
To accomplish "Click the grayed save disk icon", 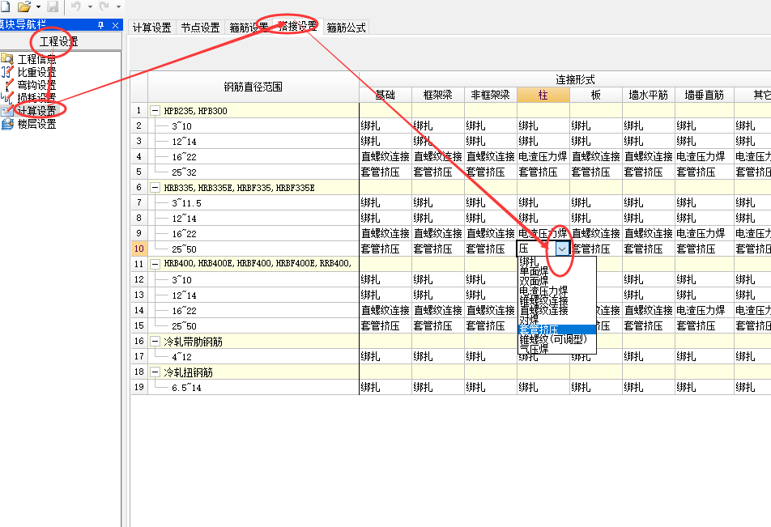I will (53, 6).
